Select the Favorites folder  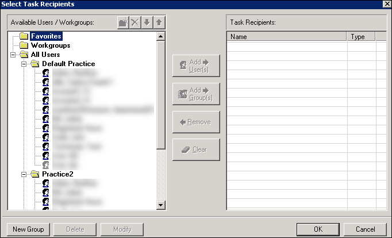46,36
